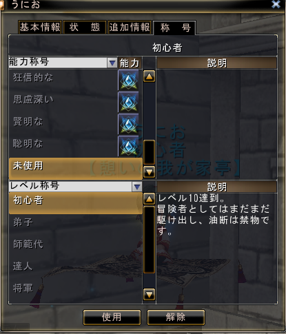This screenshot has height=334, width=286.
Task: Click the 解除 button
Action: pos(176,317)
